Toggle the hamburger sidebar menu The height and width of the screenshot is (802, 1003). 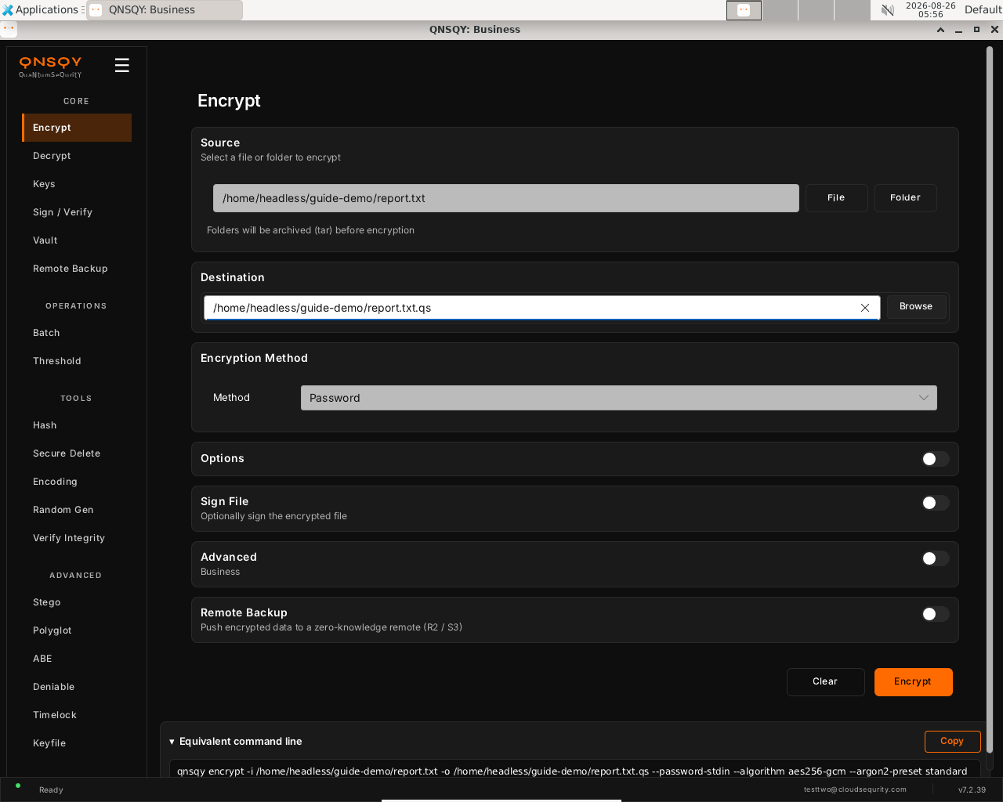click(121, 65)
